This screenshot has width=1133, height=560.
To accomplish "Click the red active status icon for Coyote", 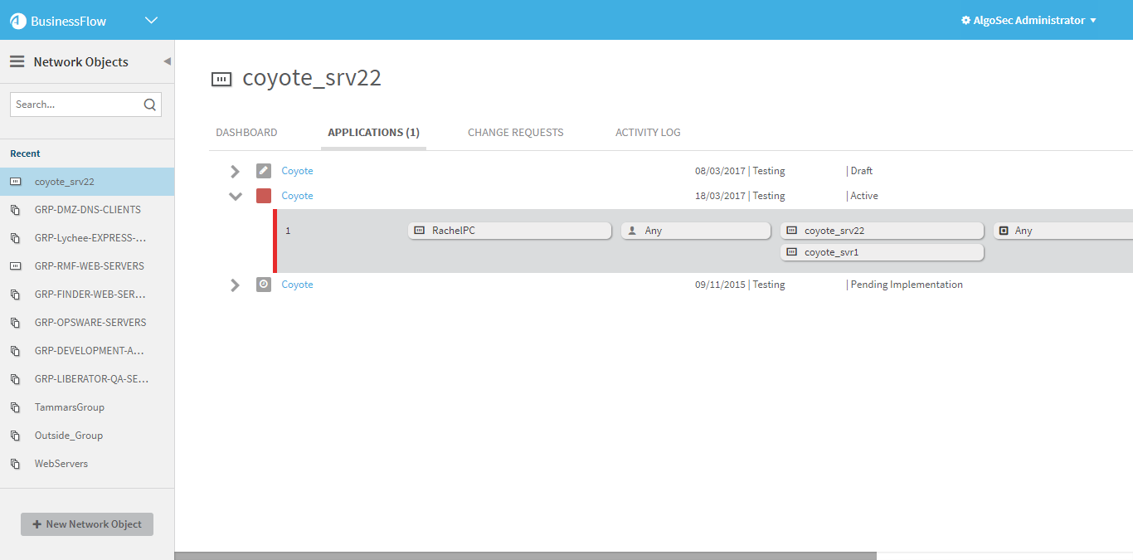I will pos(264,196).
